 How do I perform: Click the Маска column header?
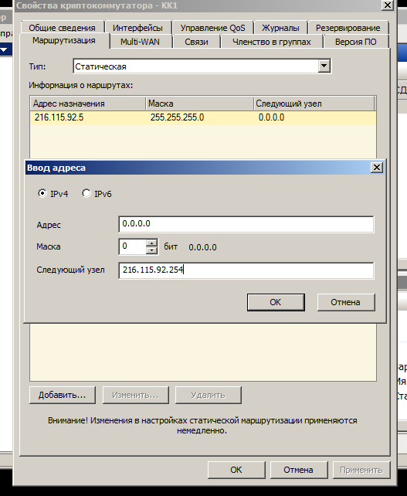199,104
